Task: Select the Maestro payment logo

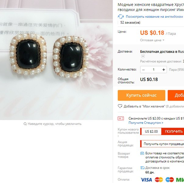Action: pyautogui.click(x=170, y=180)
